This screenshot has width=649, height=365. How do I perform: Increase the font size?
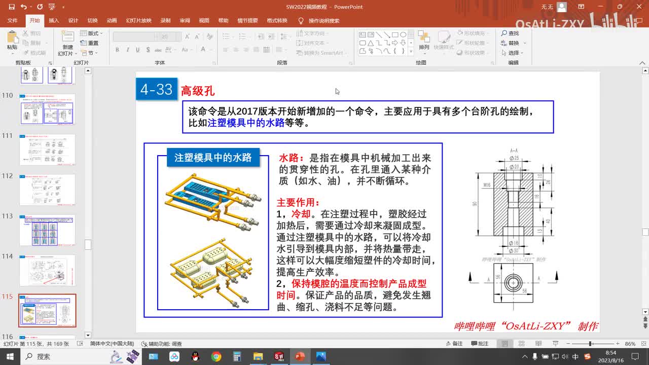(188, 37)
